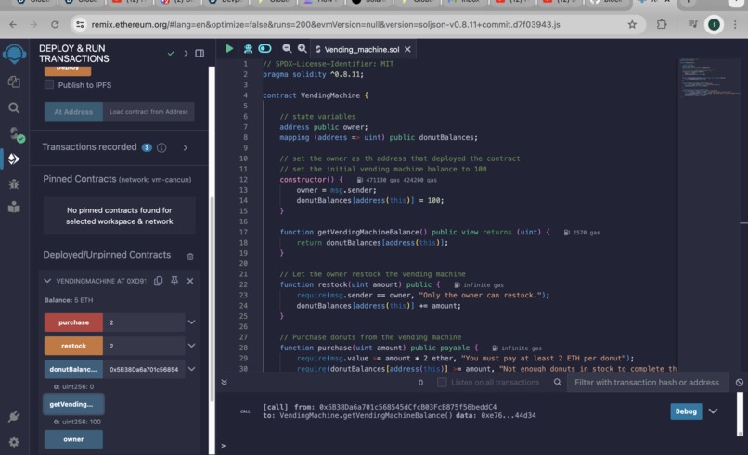This screenshot has width=748, height=455.
Task: Open Solidity Compiler plugin icon
Action: pos(16,133)
